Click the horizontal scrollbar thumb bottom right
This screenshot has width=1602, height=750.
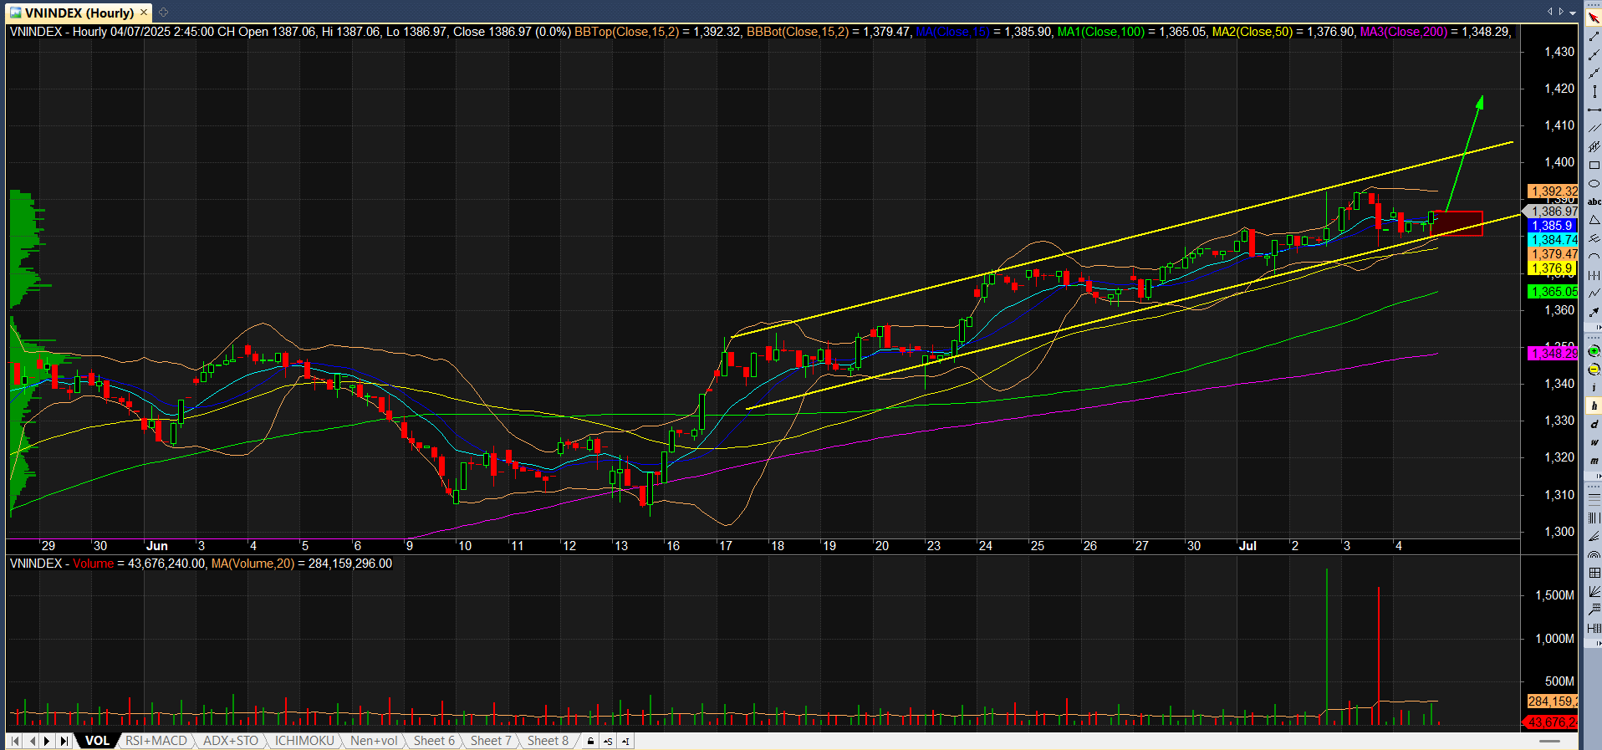[1549, 741]
